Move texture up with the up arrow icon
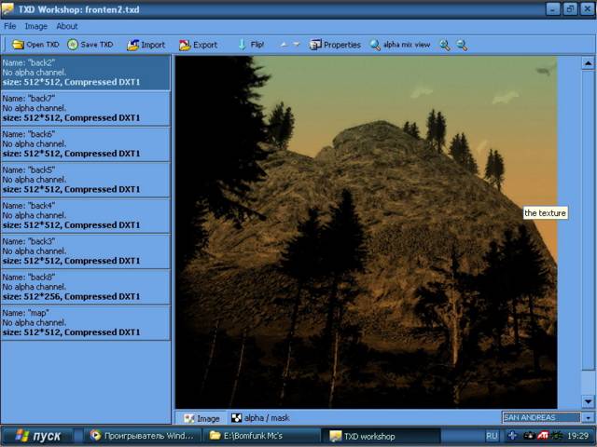The image size is (597, 447). 284,45
